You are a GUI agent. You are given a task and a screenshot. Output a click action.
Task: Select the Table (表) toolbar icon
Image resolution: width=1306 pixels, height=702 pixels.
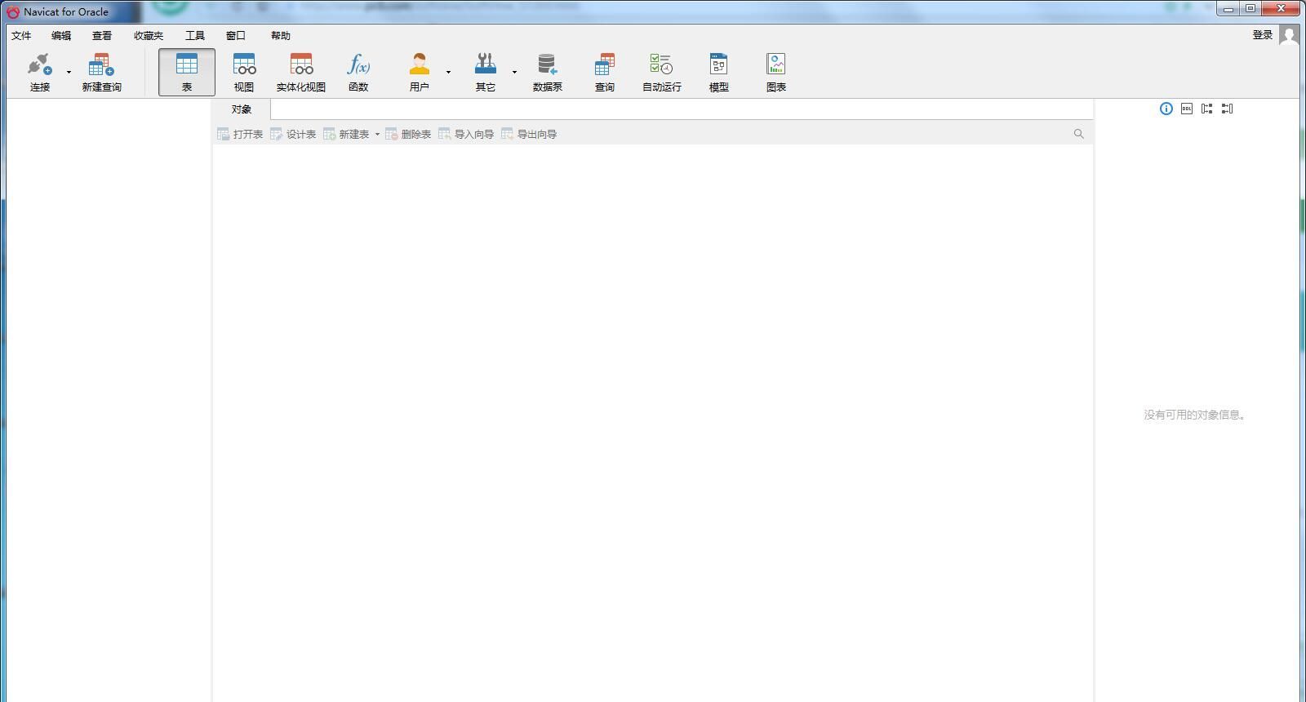point(187,72)
